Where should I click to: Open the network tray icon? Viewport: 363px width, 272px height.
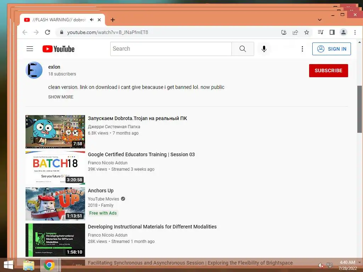[x=330, y=265]
